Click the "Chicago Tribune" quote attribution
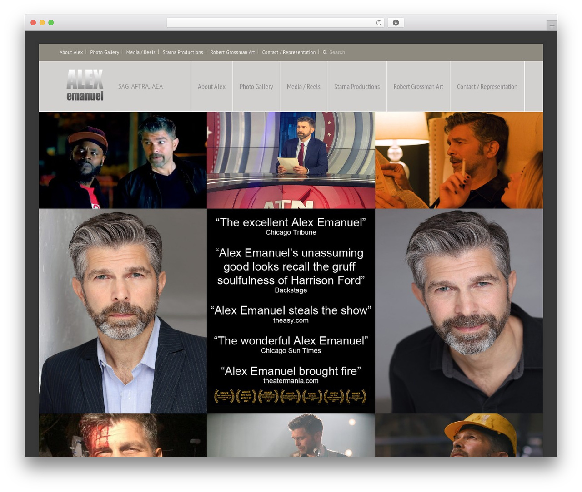This screenshot has width=582, height=492. pyautogui.click(x=291, y=232)
